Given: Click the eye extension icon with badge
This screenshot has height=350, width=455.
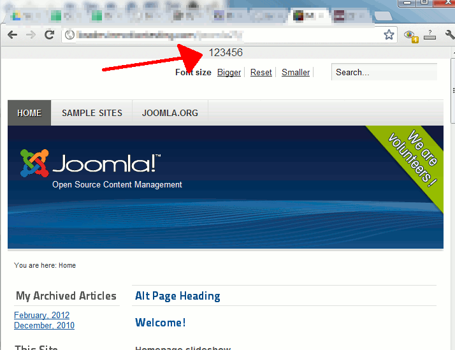Looking at the screenshot, I should click(410, 36).
